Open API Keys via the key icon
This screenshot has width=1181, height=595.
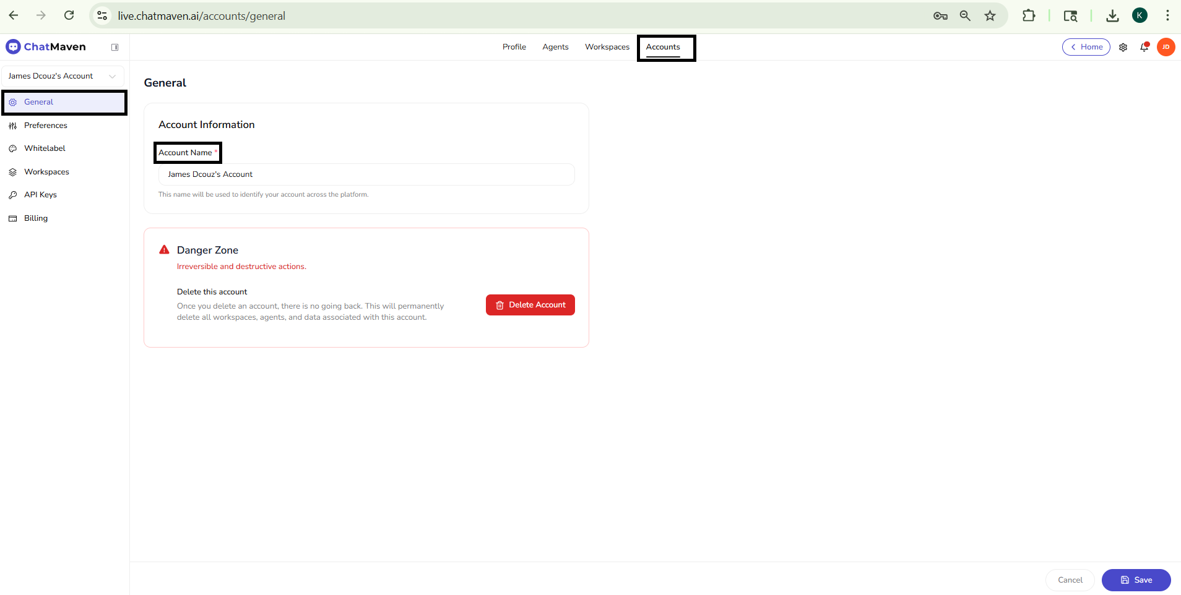point(13,194)
